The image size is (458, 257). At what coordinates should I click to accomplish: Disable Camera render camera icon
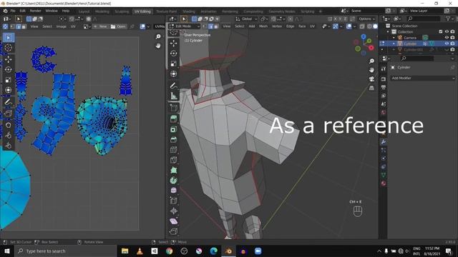click(452, 38)
